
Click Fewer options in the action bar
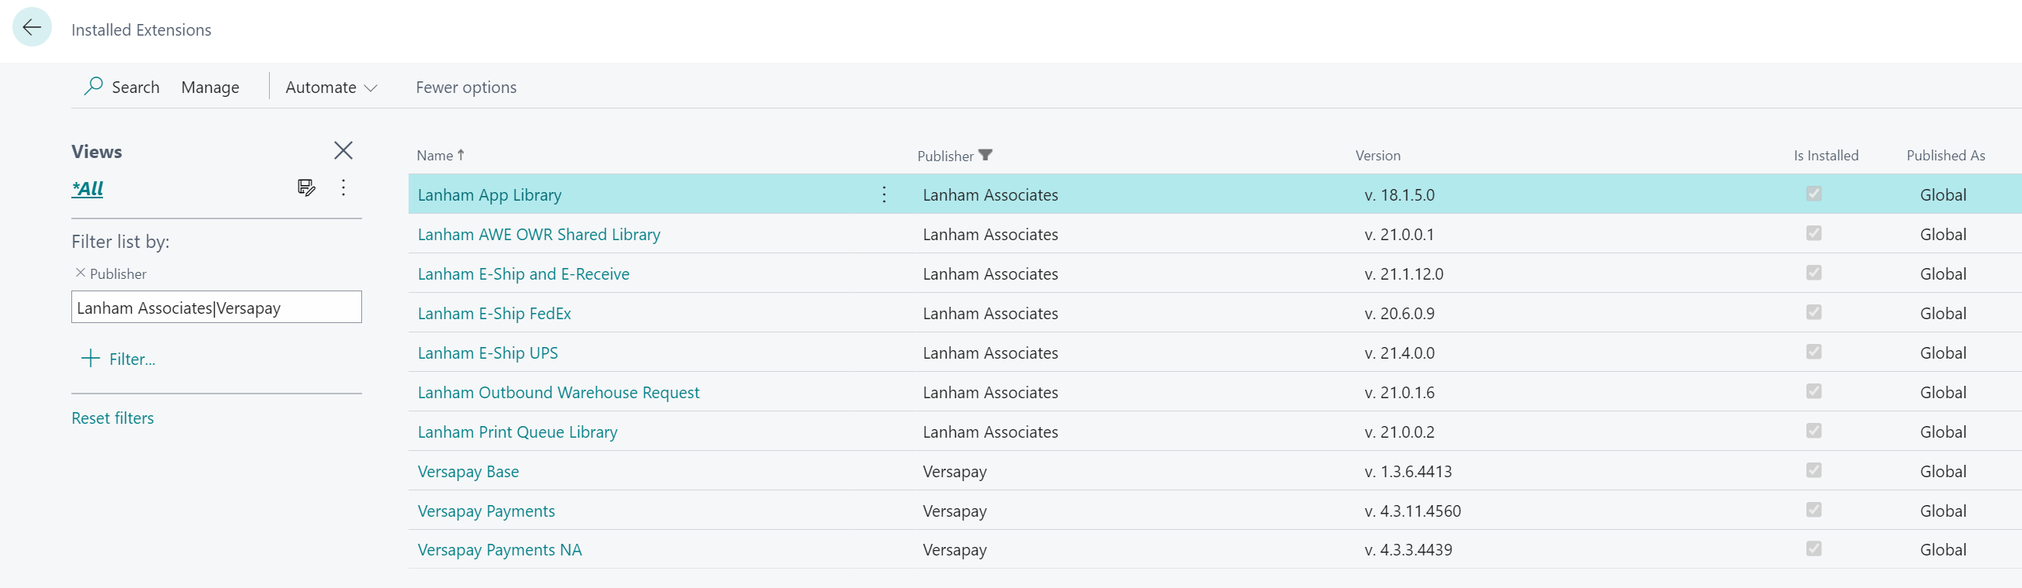465,87
